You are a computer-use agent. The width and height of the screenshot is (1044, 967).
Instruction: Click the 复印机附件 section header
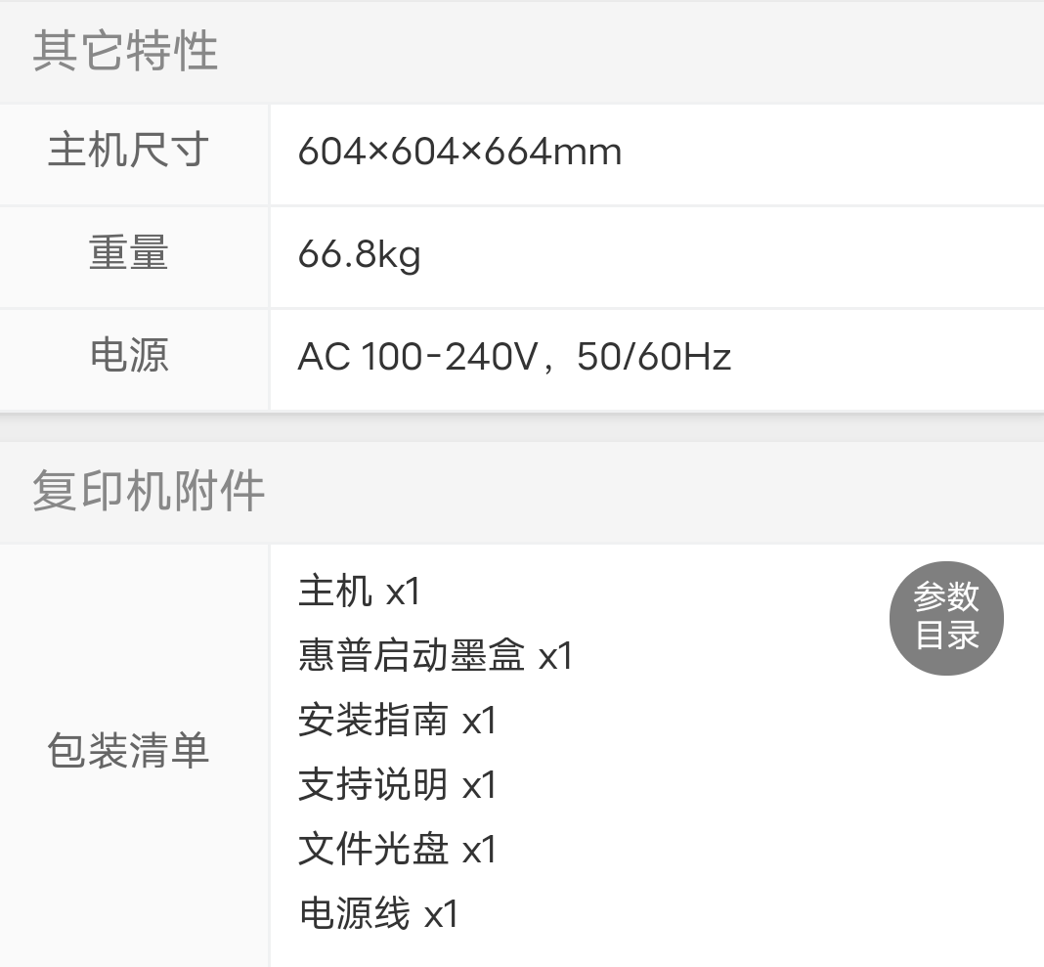tap(149, 491)
